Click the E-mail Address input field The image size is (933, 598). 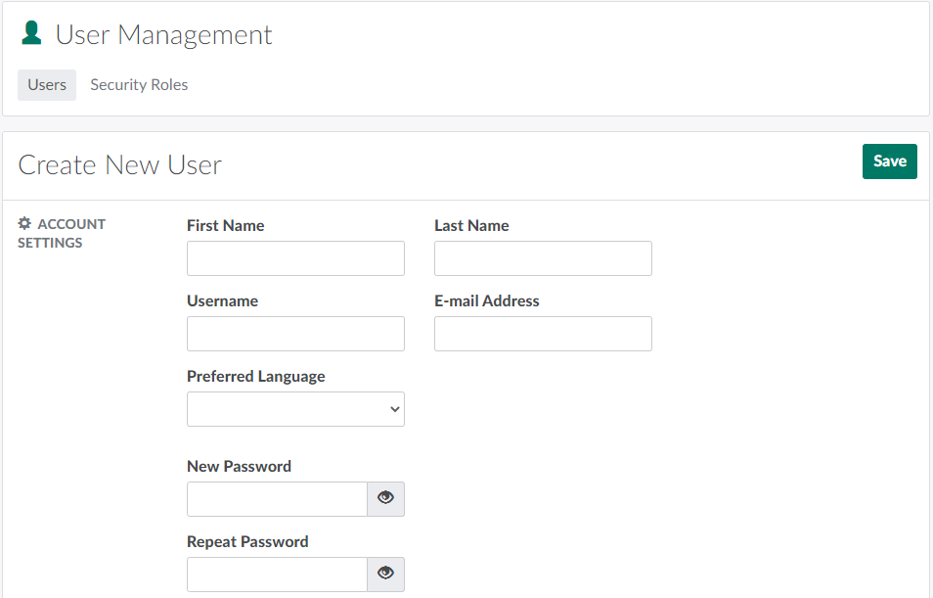pyautogui.click(x=543, y=334)
